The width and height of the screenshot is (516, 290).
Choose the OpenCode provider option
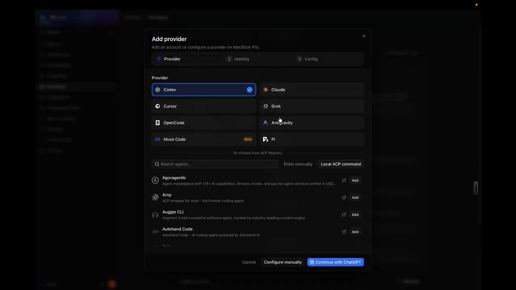[x=204, y=122]
